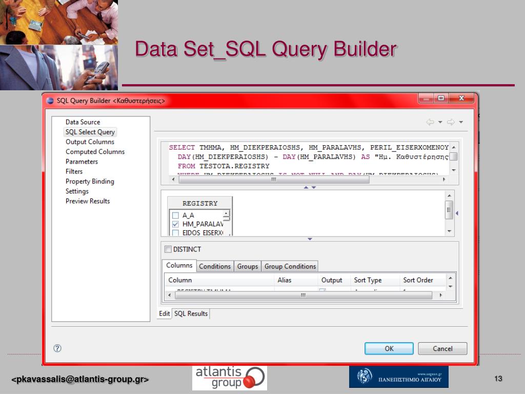
Task: Click the Cancel button
Action: pos(442,348)
